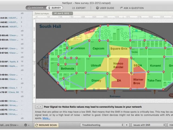The width and height of the screenshot is (173, 130).
Task: Click the EXPORT toolbar button
Action: 79,8
